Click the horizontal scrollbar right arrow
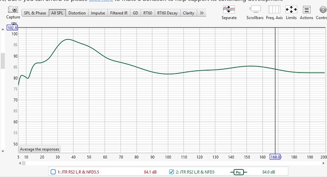327x177 pixels. 324,163
